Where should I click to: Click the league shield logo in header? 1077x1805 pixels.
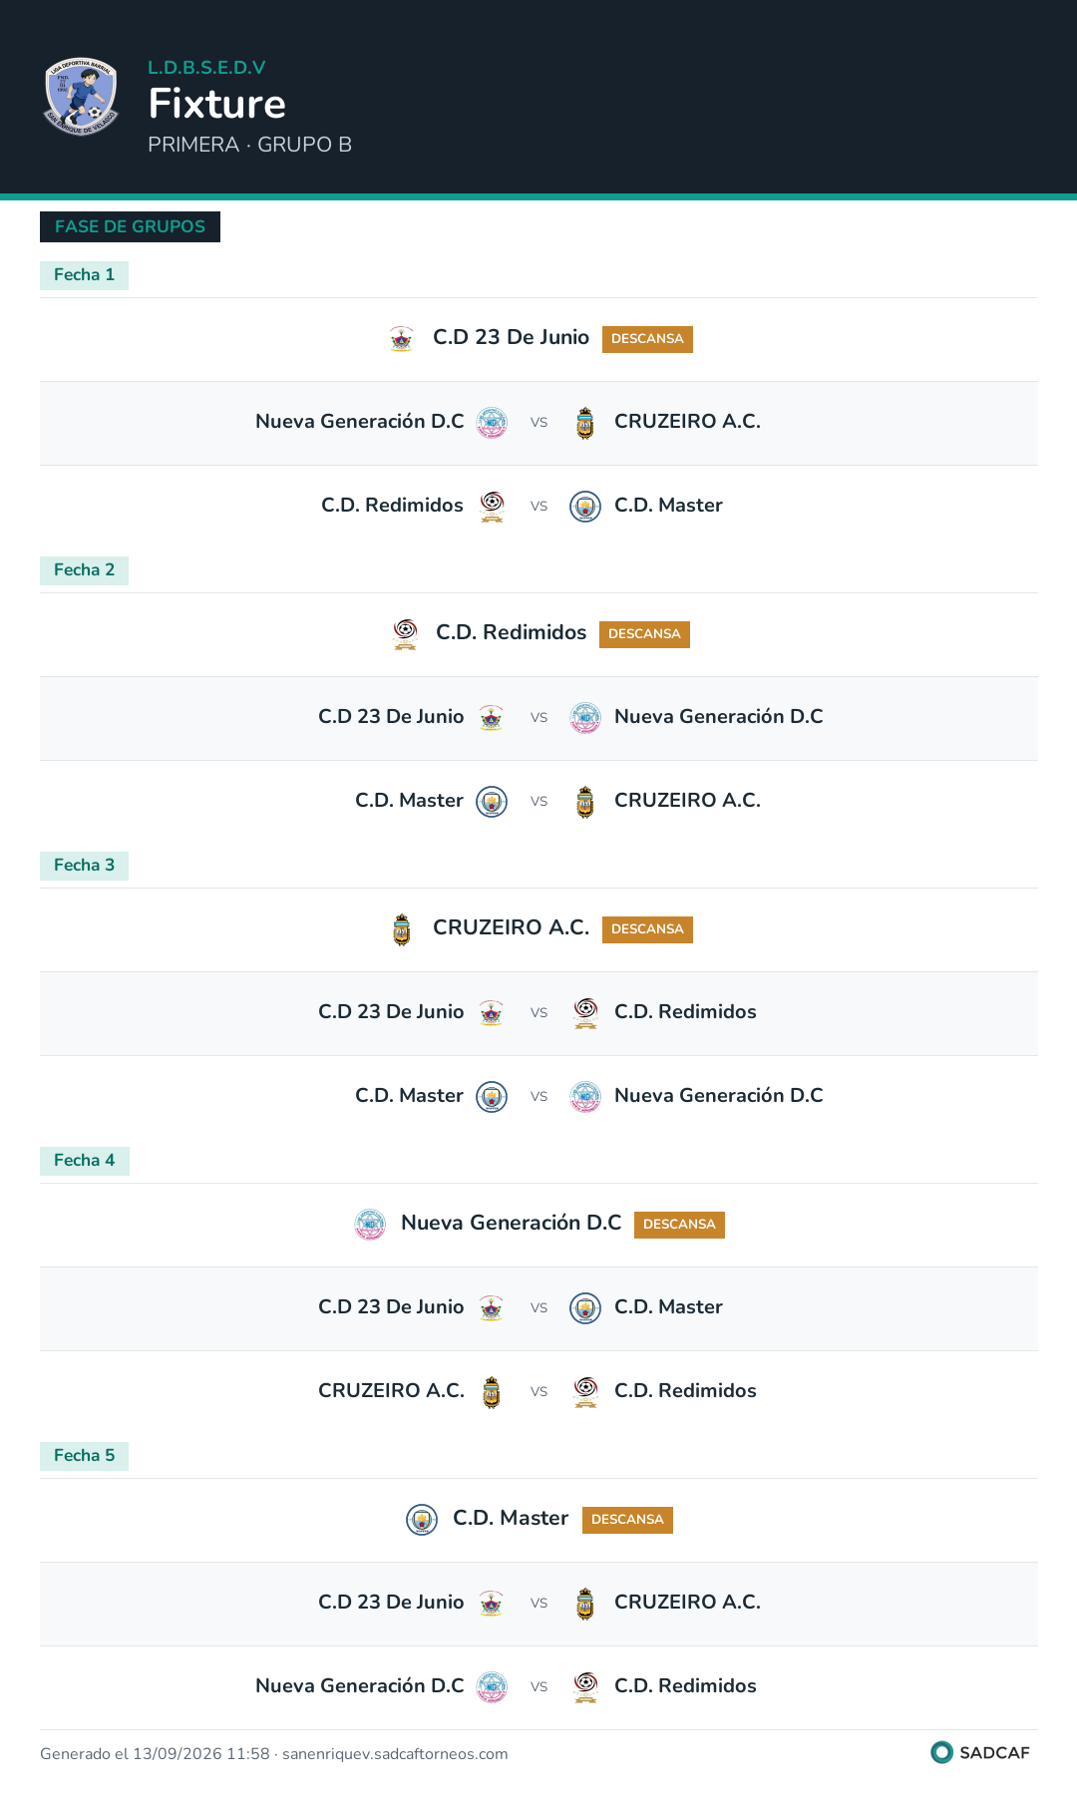(x=82, y=96)
